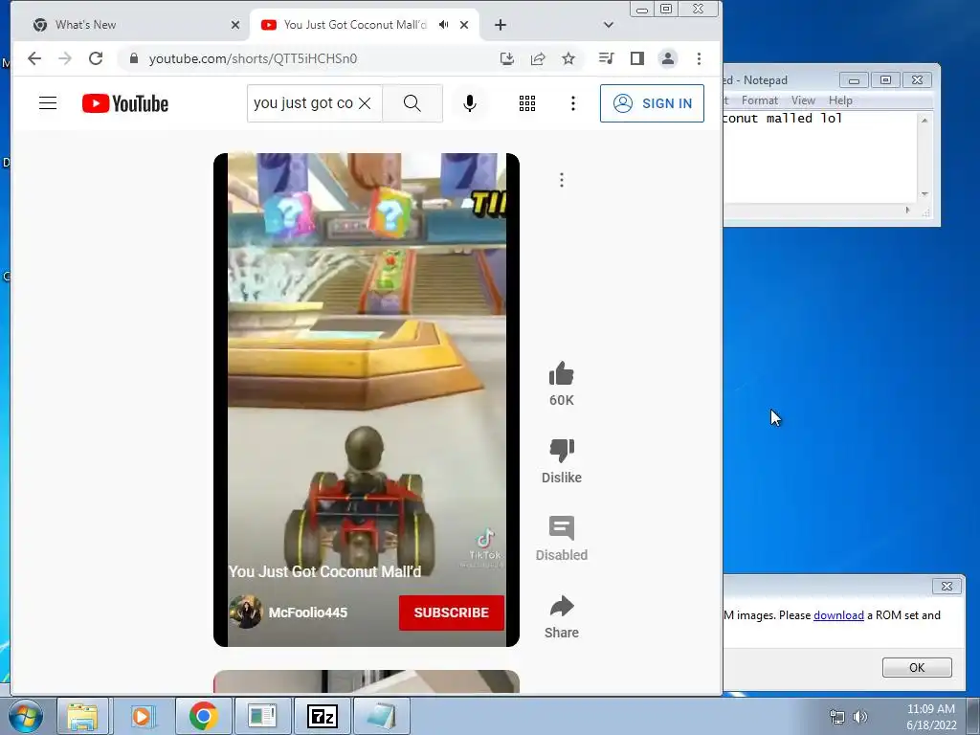Open YouTube settings three-dot menu
This screenshot has width=980, height=735.
pos(572,103)
